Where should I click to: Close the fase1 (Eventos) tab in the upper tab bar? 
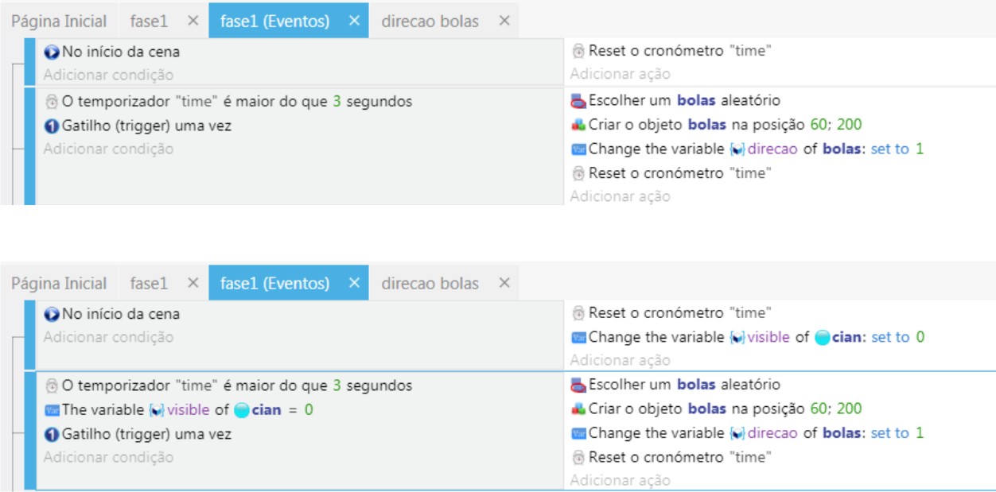(354, 21)
